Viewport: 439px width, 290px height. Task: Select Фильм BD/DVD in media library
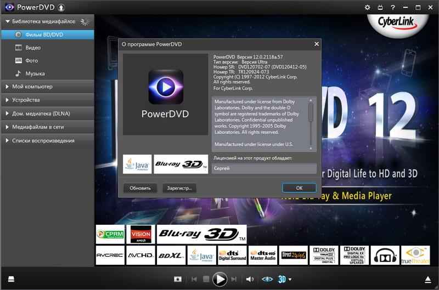click(x=48, y=35)
